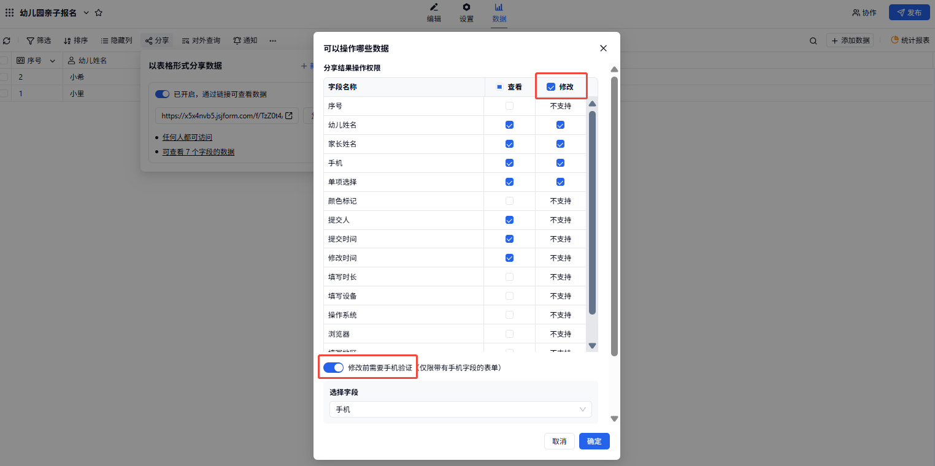Screen dimensions: 935x466
Task: Uncheck 修改 for 家长姓名 field
Action: [560, 144]
